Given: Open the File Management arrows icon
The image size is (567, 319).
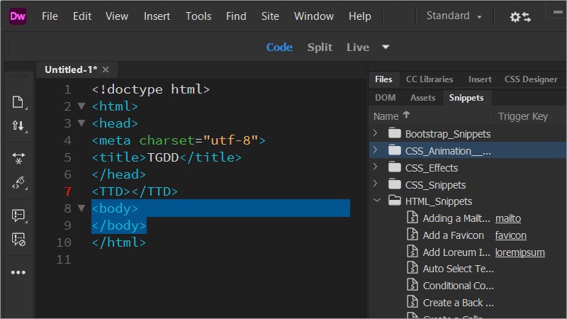Looking at the screenshot, I should (18, 126).
